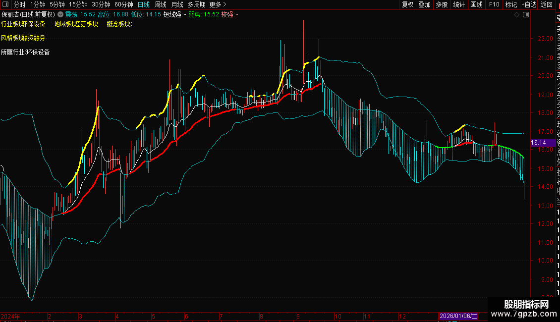
Task: Open F10 company information
Action: pos(494,4)
